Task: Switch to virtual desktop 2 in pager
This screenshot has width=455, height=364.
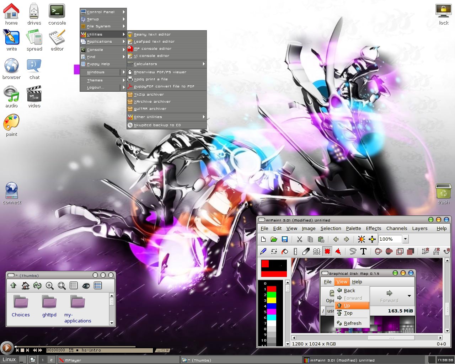Action: 51,360
